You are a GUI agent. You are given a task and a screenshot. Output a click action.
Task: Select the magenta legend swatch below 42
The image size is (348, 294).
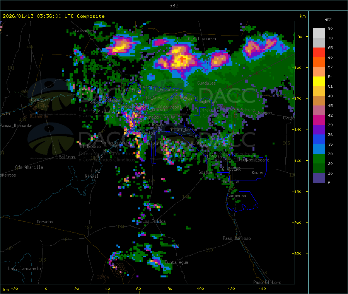[319, 120]
